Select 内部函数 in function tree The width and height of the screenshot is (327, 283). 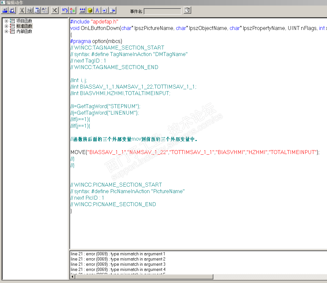click(24, 31)
